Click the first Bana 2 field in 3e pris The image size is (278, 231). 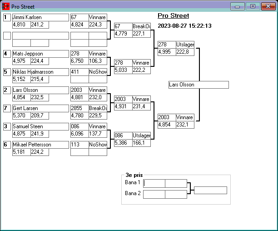[154, 194]
